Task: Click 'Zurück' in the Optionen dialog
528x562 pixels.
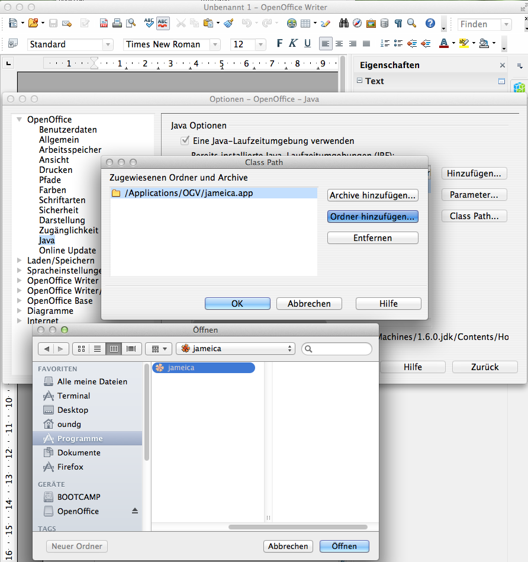Action: (x=485, y=367)
